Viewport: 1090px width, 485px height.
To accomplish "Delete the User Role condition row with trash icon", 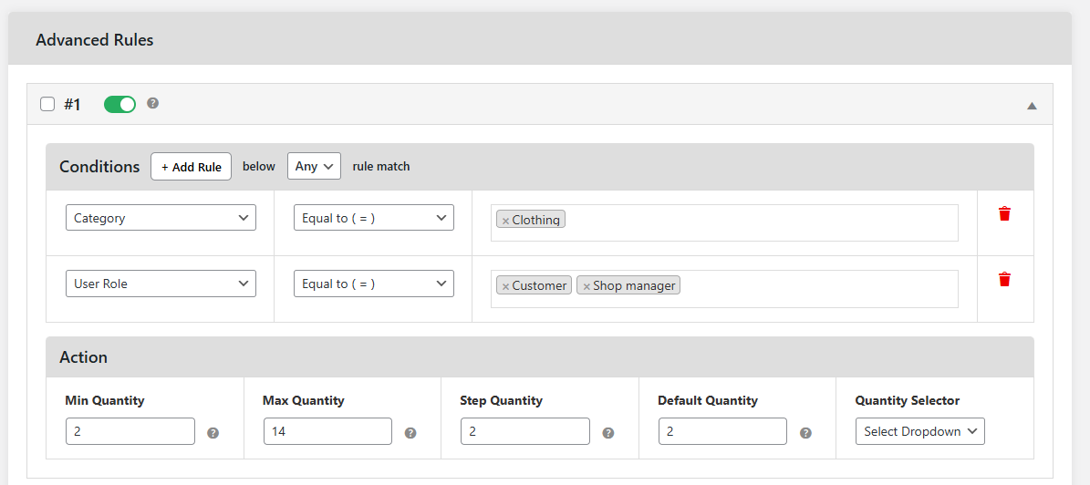I will tap(1004, 279).
